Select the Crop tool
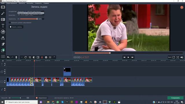The height and width of the screenshot is (104, 185). [30, 57]
